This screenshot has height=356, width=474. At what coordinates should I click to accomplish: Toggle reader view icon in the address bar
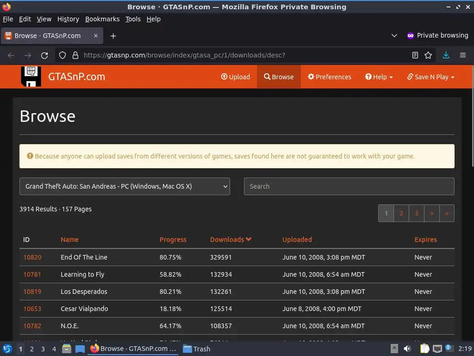tap(415, 55)
